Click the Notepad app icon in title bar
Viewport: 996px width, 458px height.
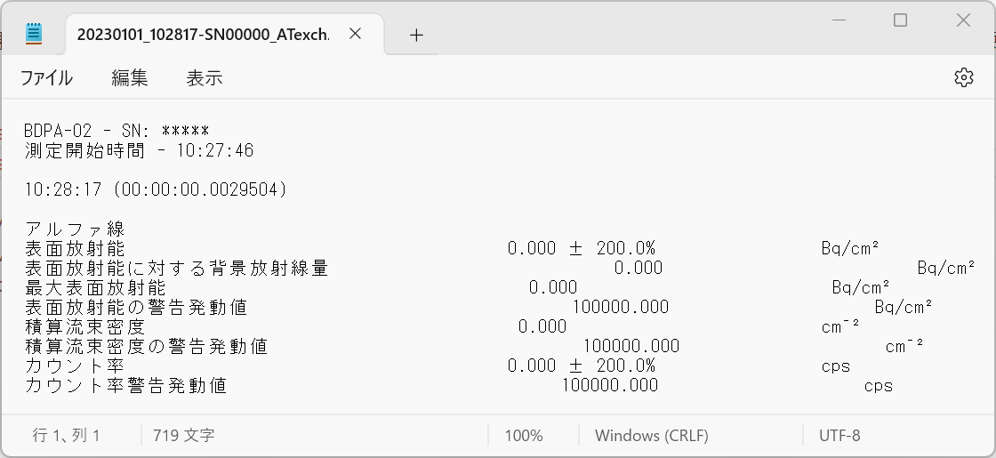pos(34,34)
